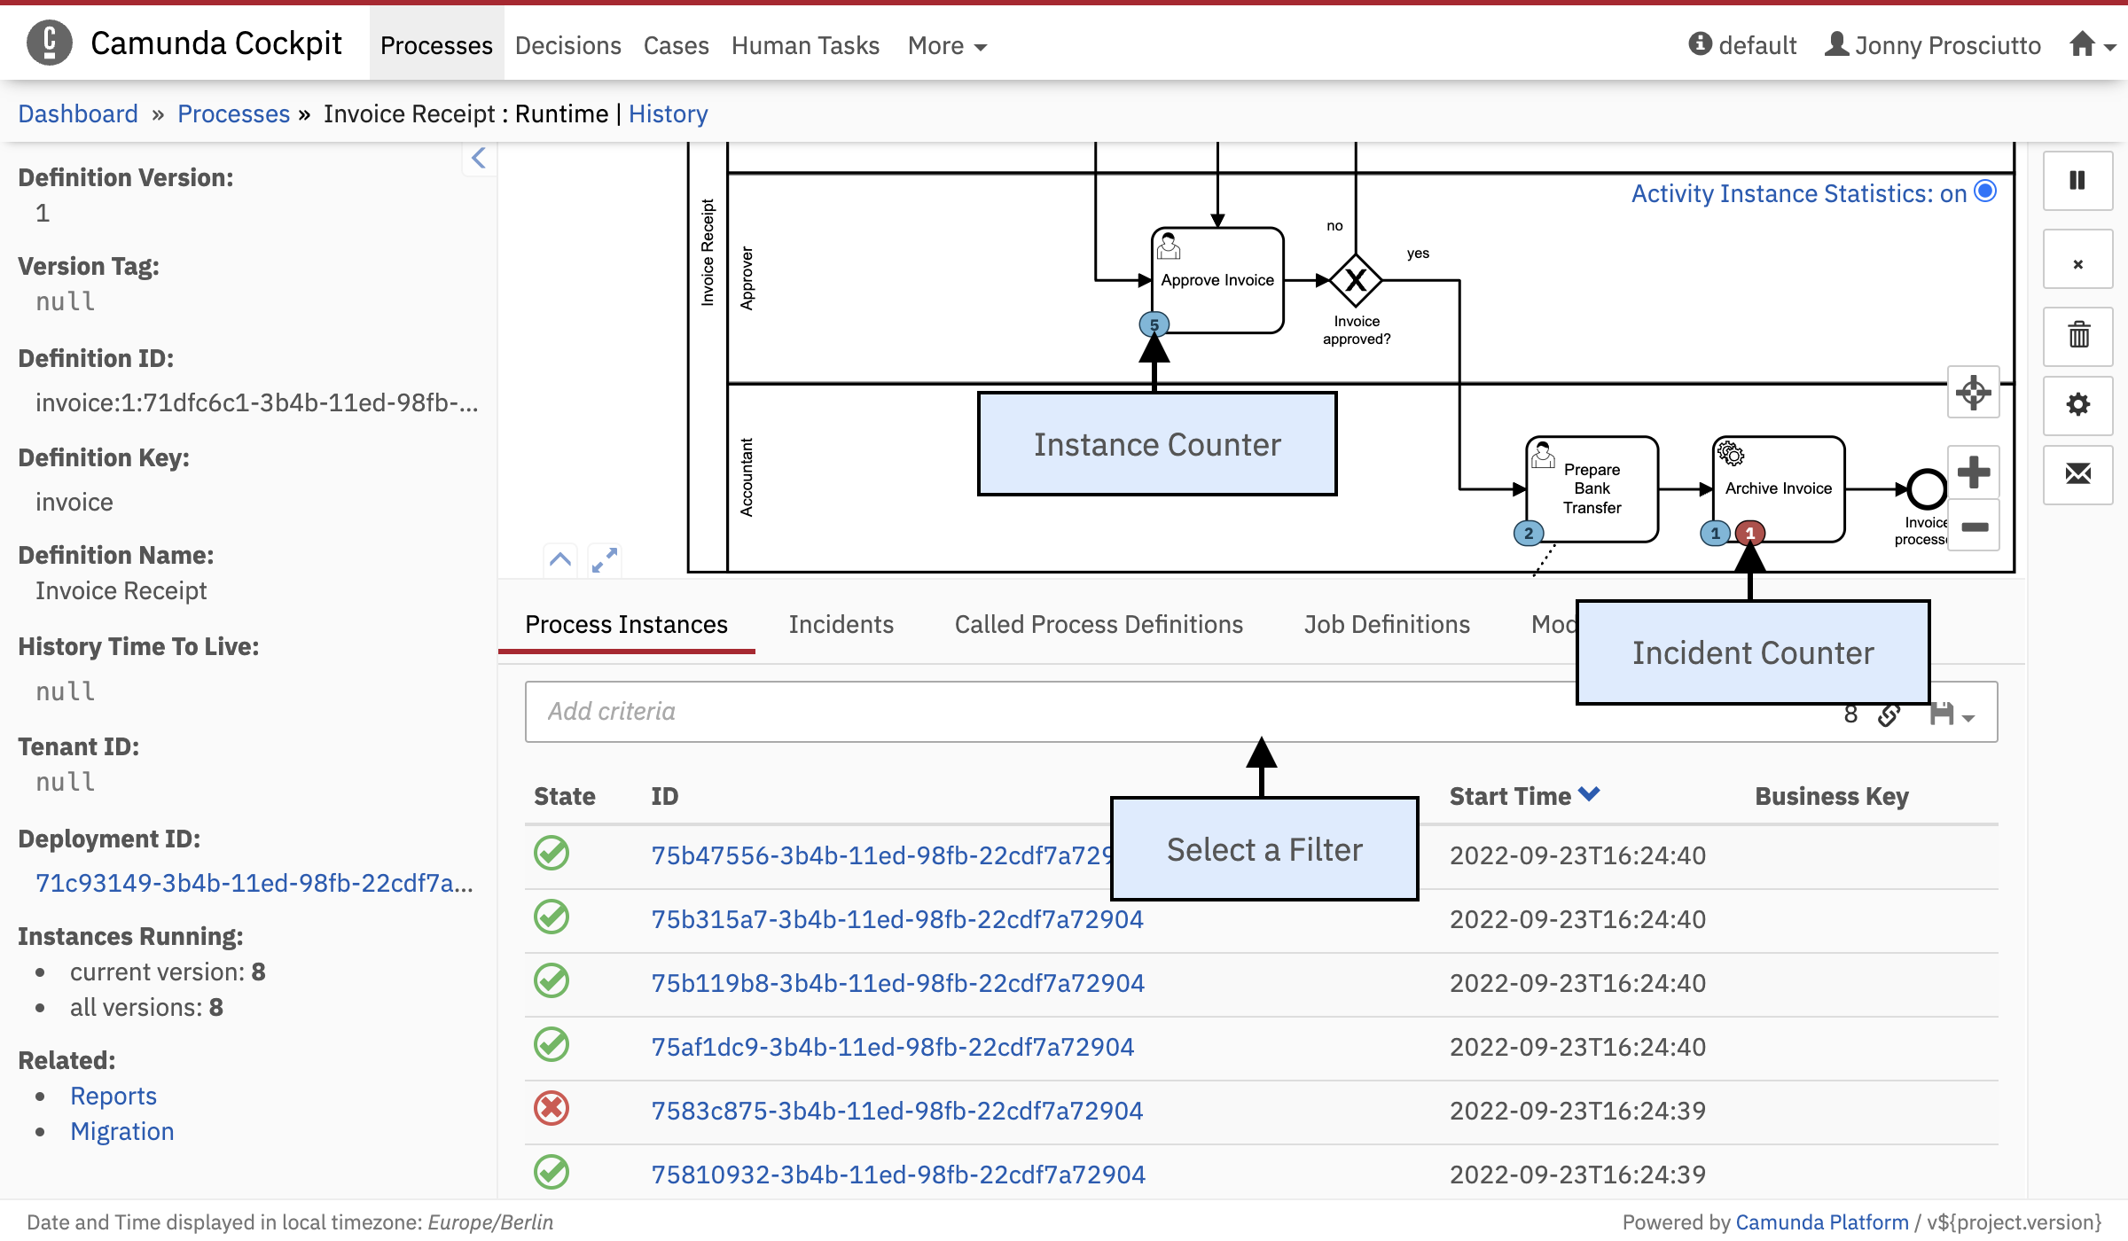Click the Invoice processed end event circle
The image size is (2128, 1241).
(1926, 488)
